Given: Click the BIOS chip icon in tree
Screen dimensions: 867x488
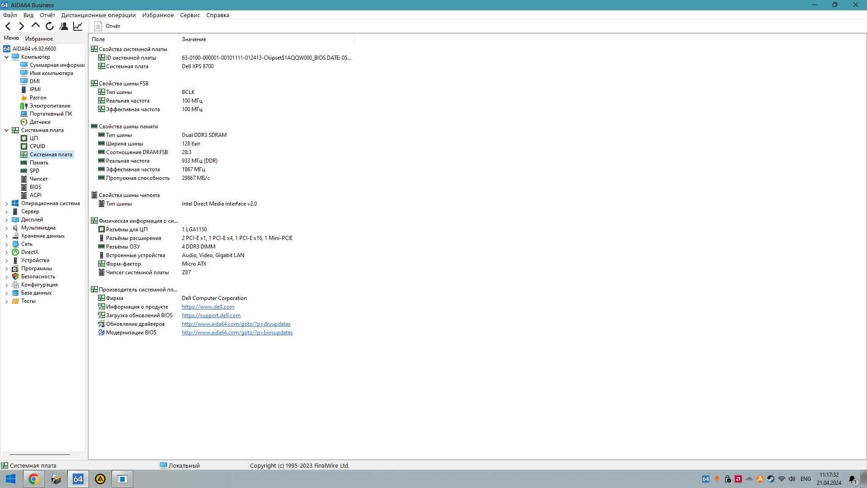Looking at the screenshot, I should (24, 187).
